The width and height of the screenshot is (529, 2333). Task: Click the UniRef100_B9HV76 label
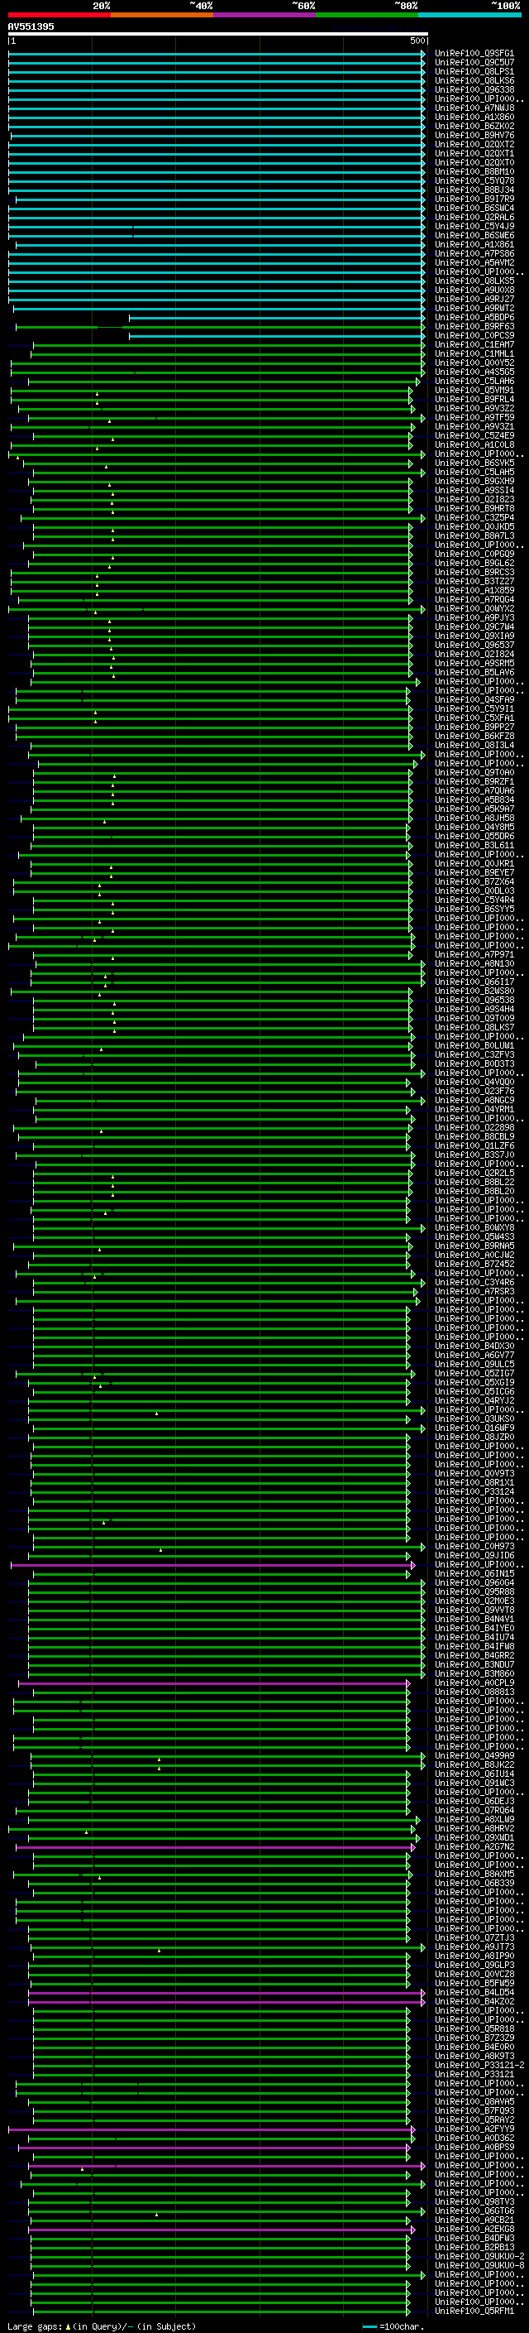[474, 135]
